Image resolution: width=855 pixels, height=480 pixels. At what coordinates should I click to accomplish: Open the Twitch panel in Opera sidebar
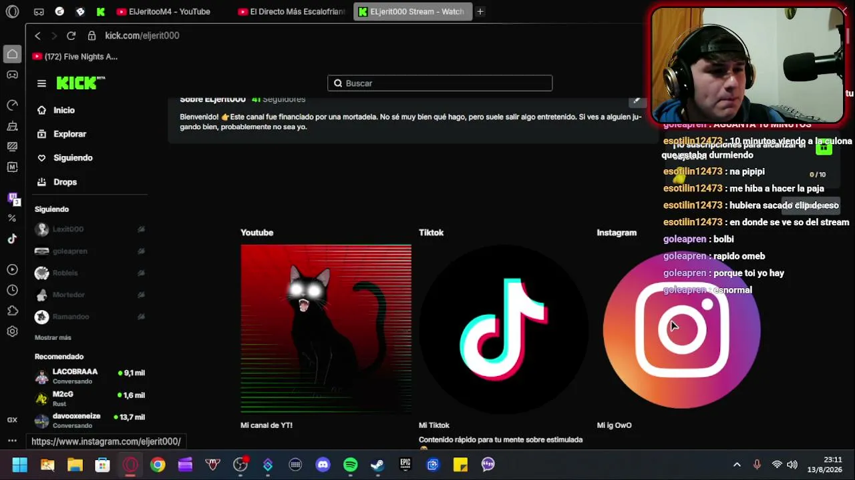12,198
